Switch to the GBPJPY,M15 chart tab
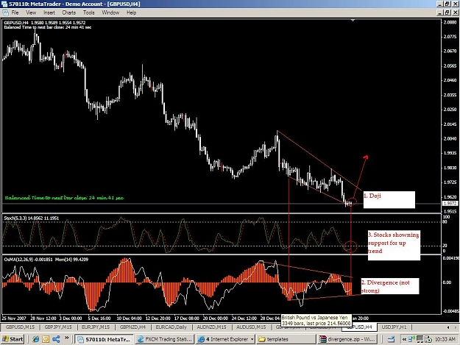The image size is (460, 345). pos(58,327)
